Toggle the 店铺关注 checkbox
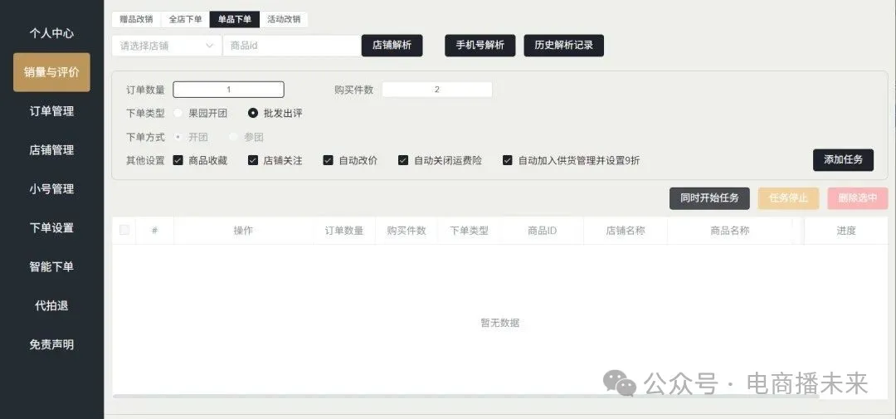896x419 pixels. [x=253, y=160]
